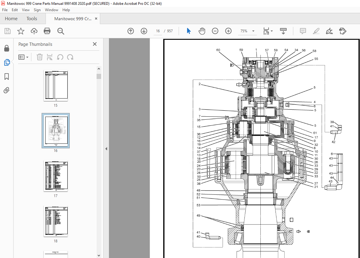Open the File menu
Screen dimensions: 360x258
tap(5, 10)
